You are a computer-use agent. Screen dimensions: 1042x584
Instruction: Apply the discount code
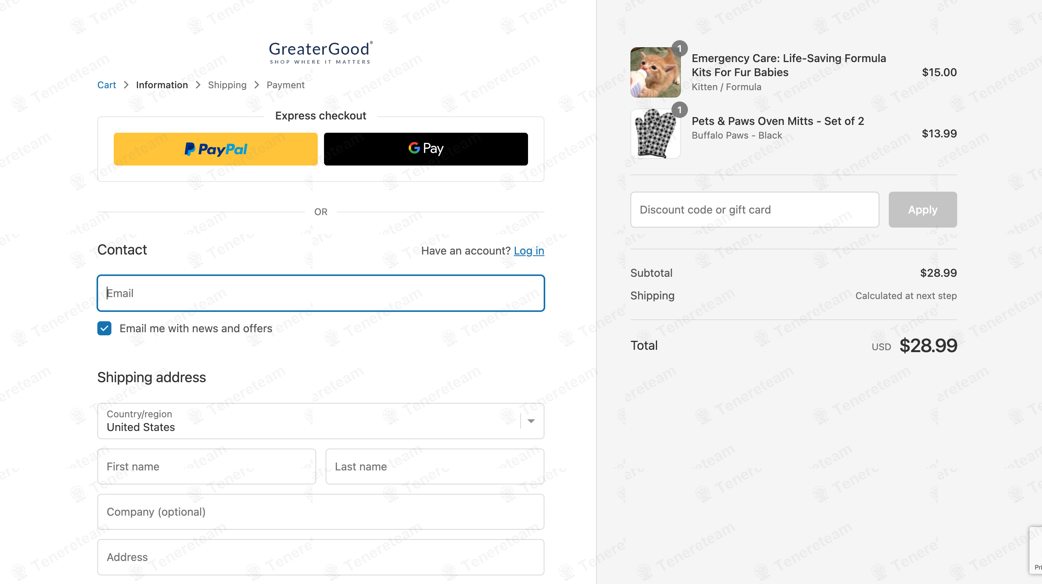click(x=922, y=209)
